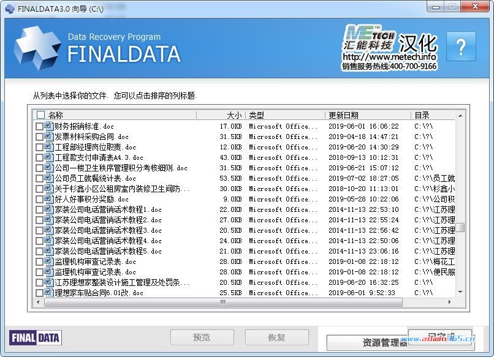494x357 pixels.
Task: Sort the list by the 大小 column header
Action: [221, 115]
